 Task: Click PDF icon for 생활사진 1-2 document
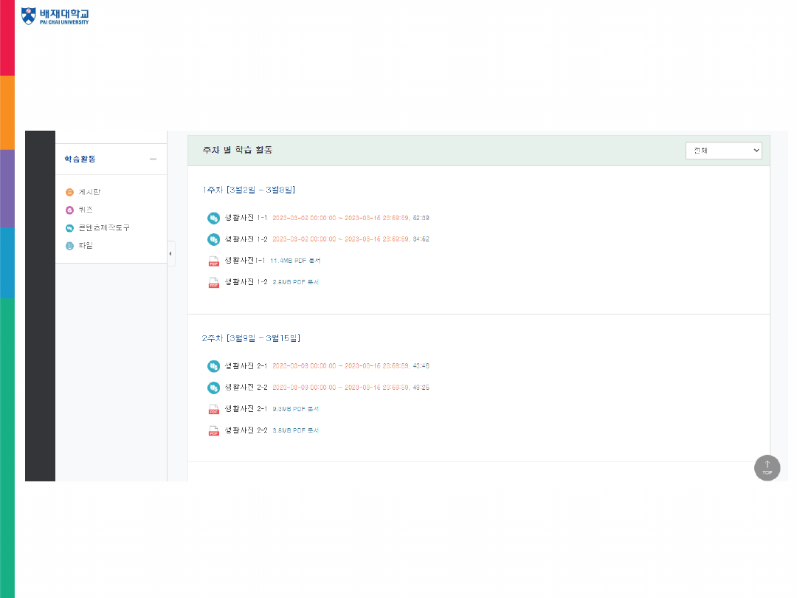(x=214, y=282)
